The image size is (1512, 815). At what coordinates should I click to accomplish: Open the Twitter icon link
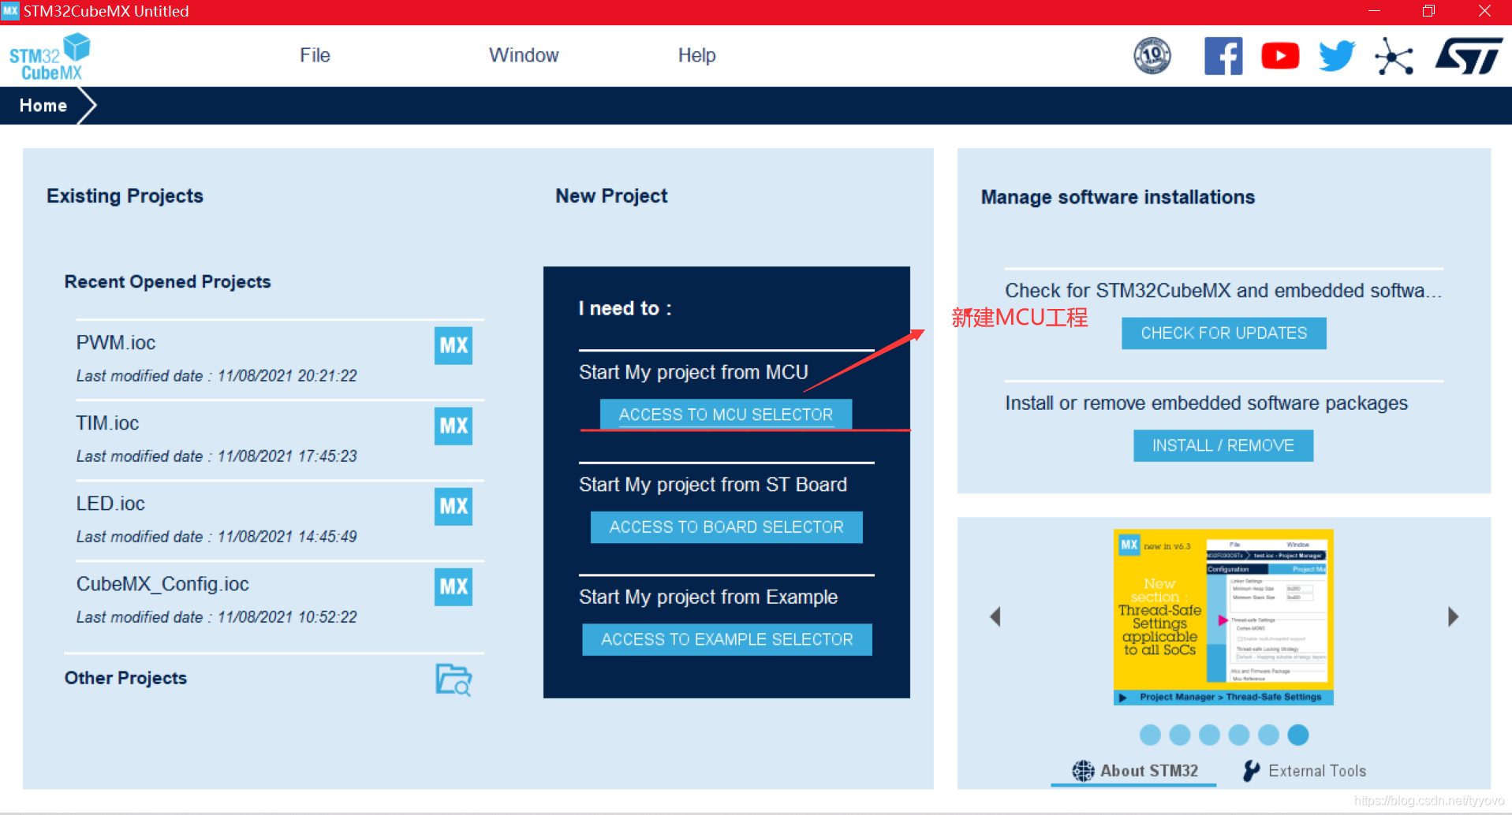[x=1337, y=56]
